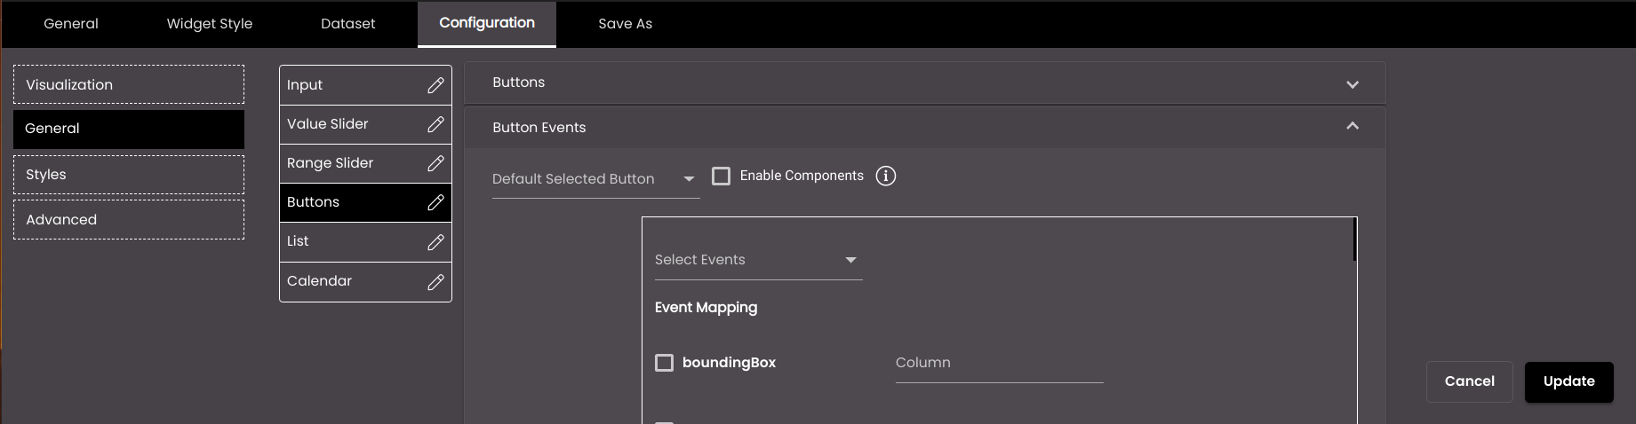Click the Column input field for boundingBox

pos(999,363)
